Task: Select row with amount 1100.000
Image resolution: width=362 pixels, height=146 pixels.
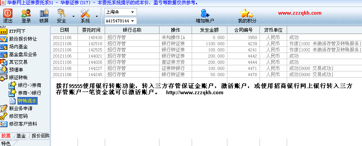Action: (x=206, y=44)
